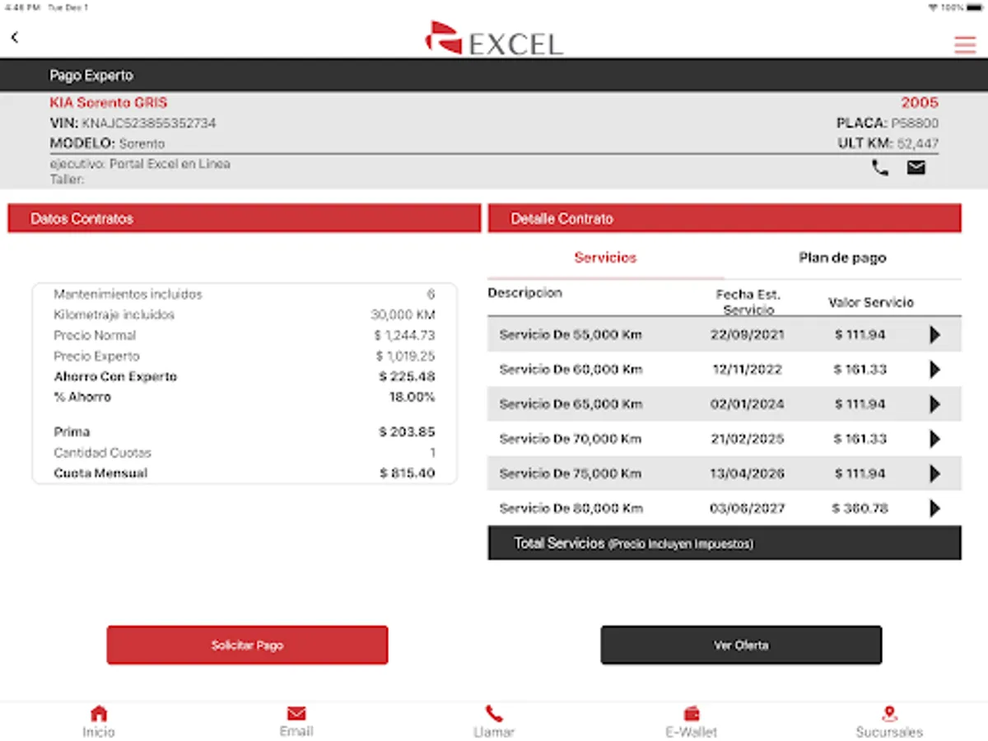
Task: Select the % Ahorro value 18.00%
Action: [412, 398]
